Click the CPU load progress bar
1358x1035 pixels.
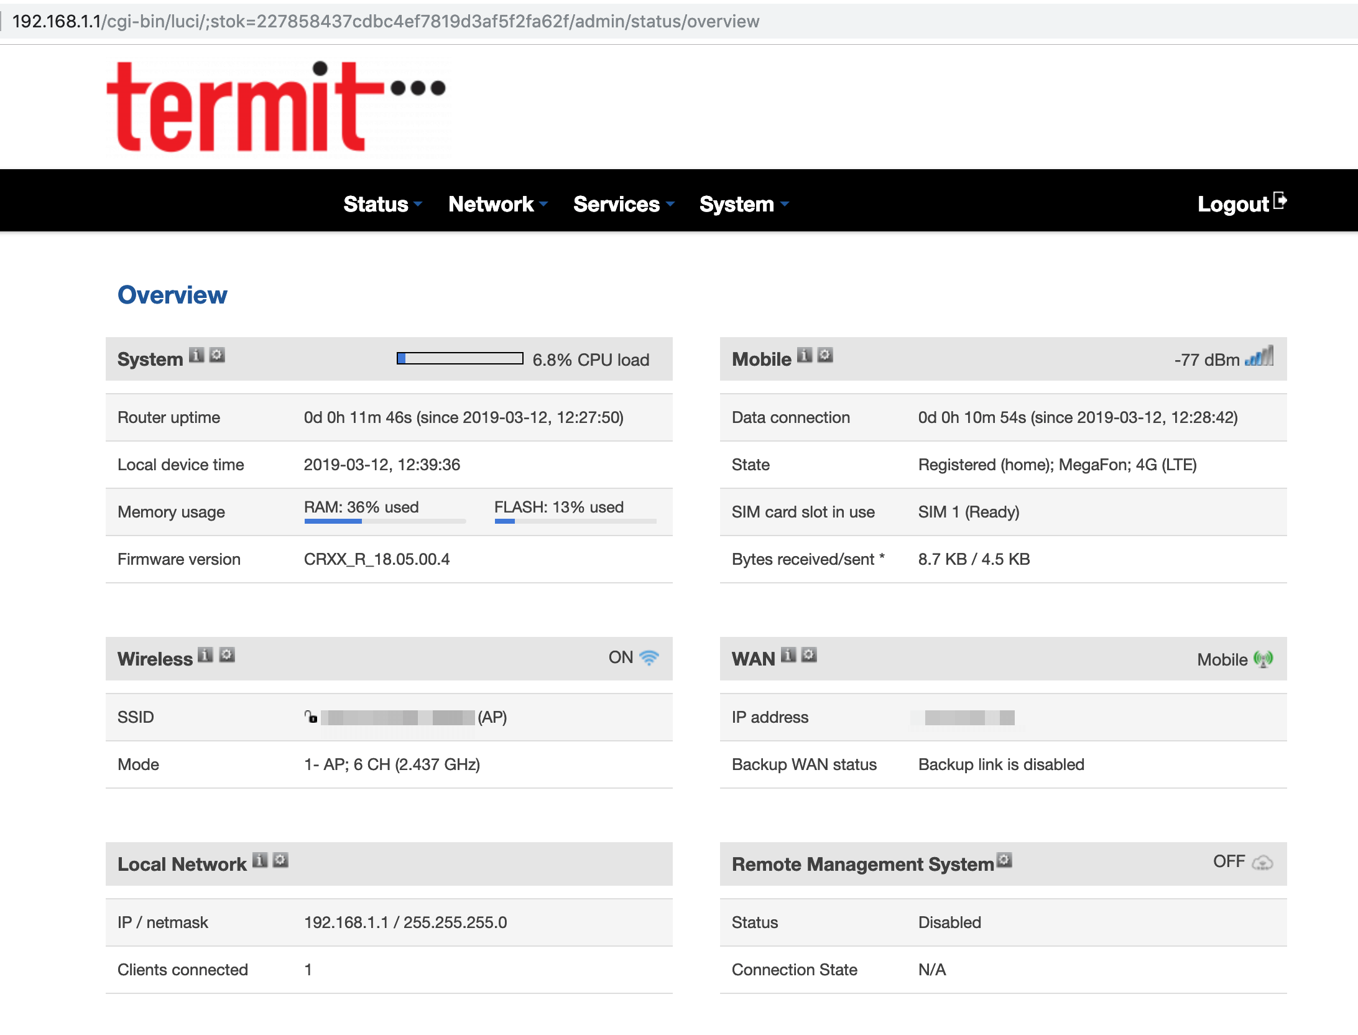[460, 358]
